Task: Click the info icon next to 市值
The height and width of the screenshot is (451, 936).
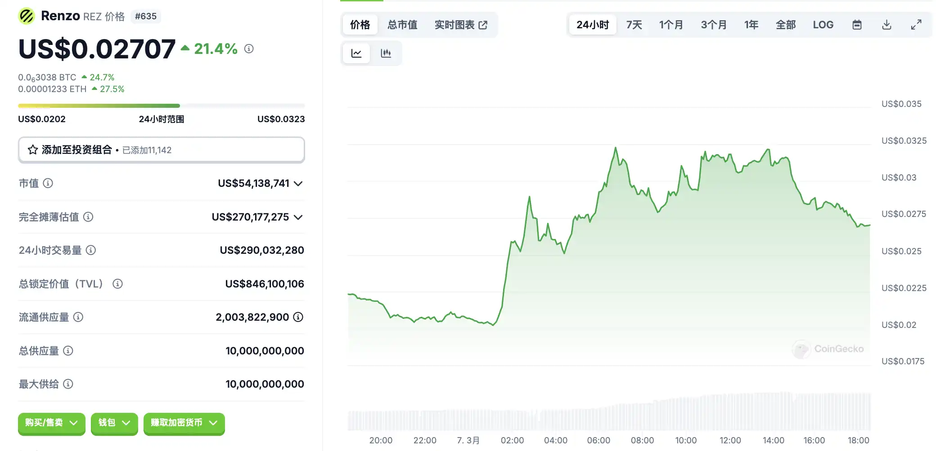Action: click(48, 183)
